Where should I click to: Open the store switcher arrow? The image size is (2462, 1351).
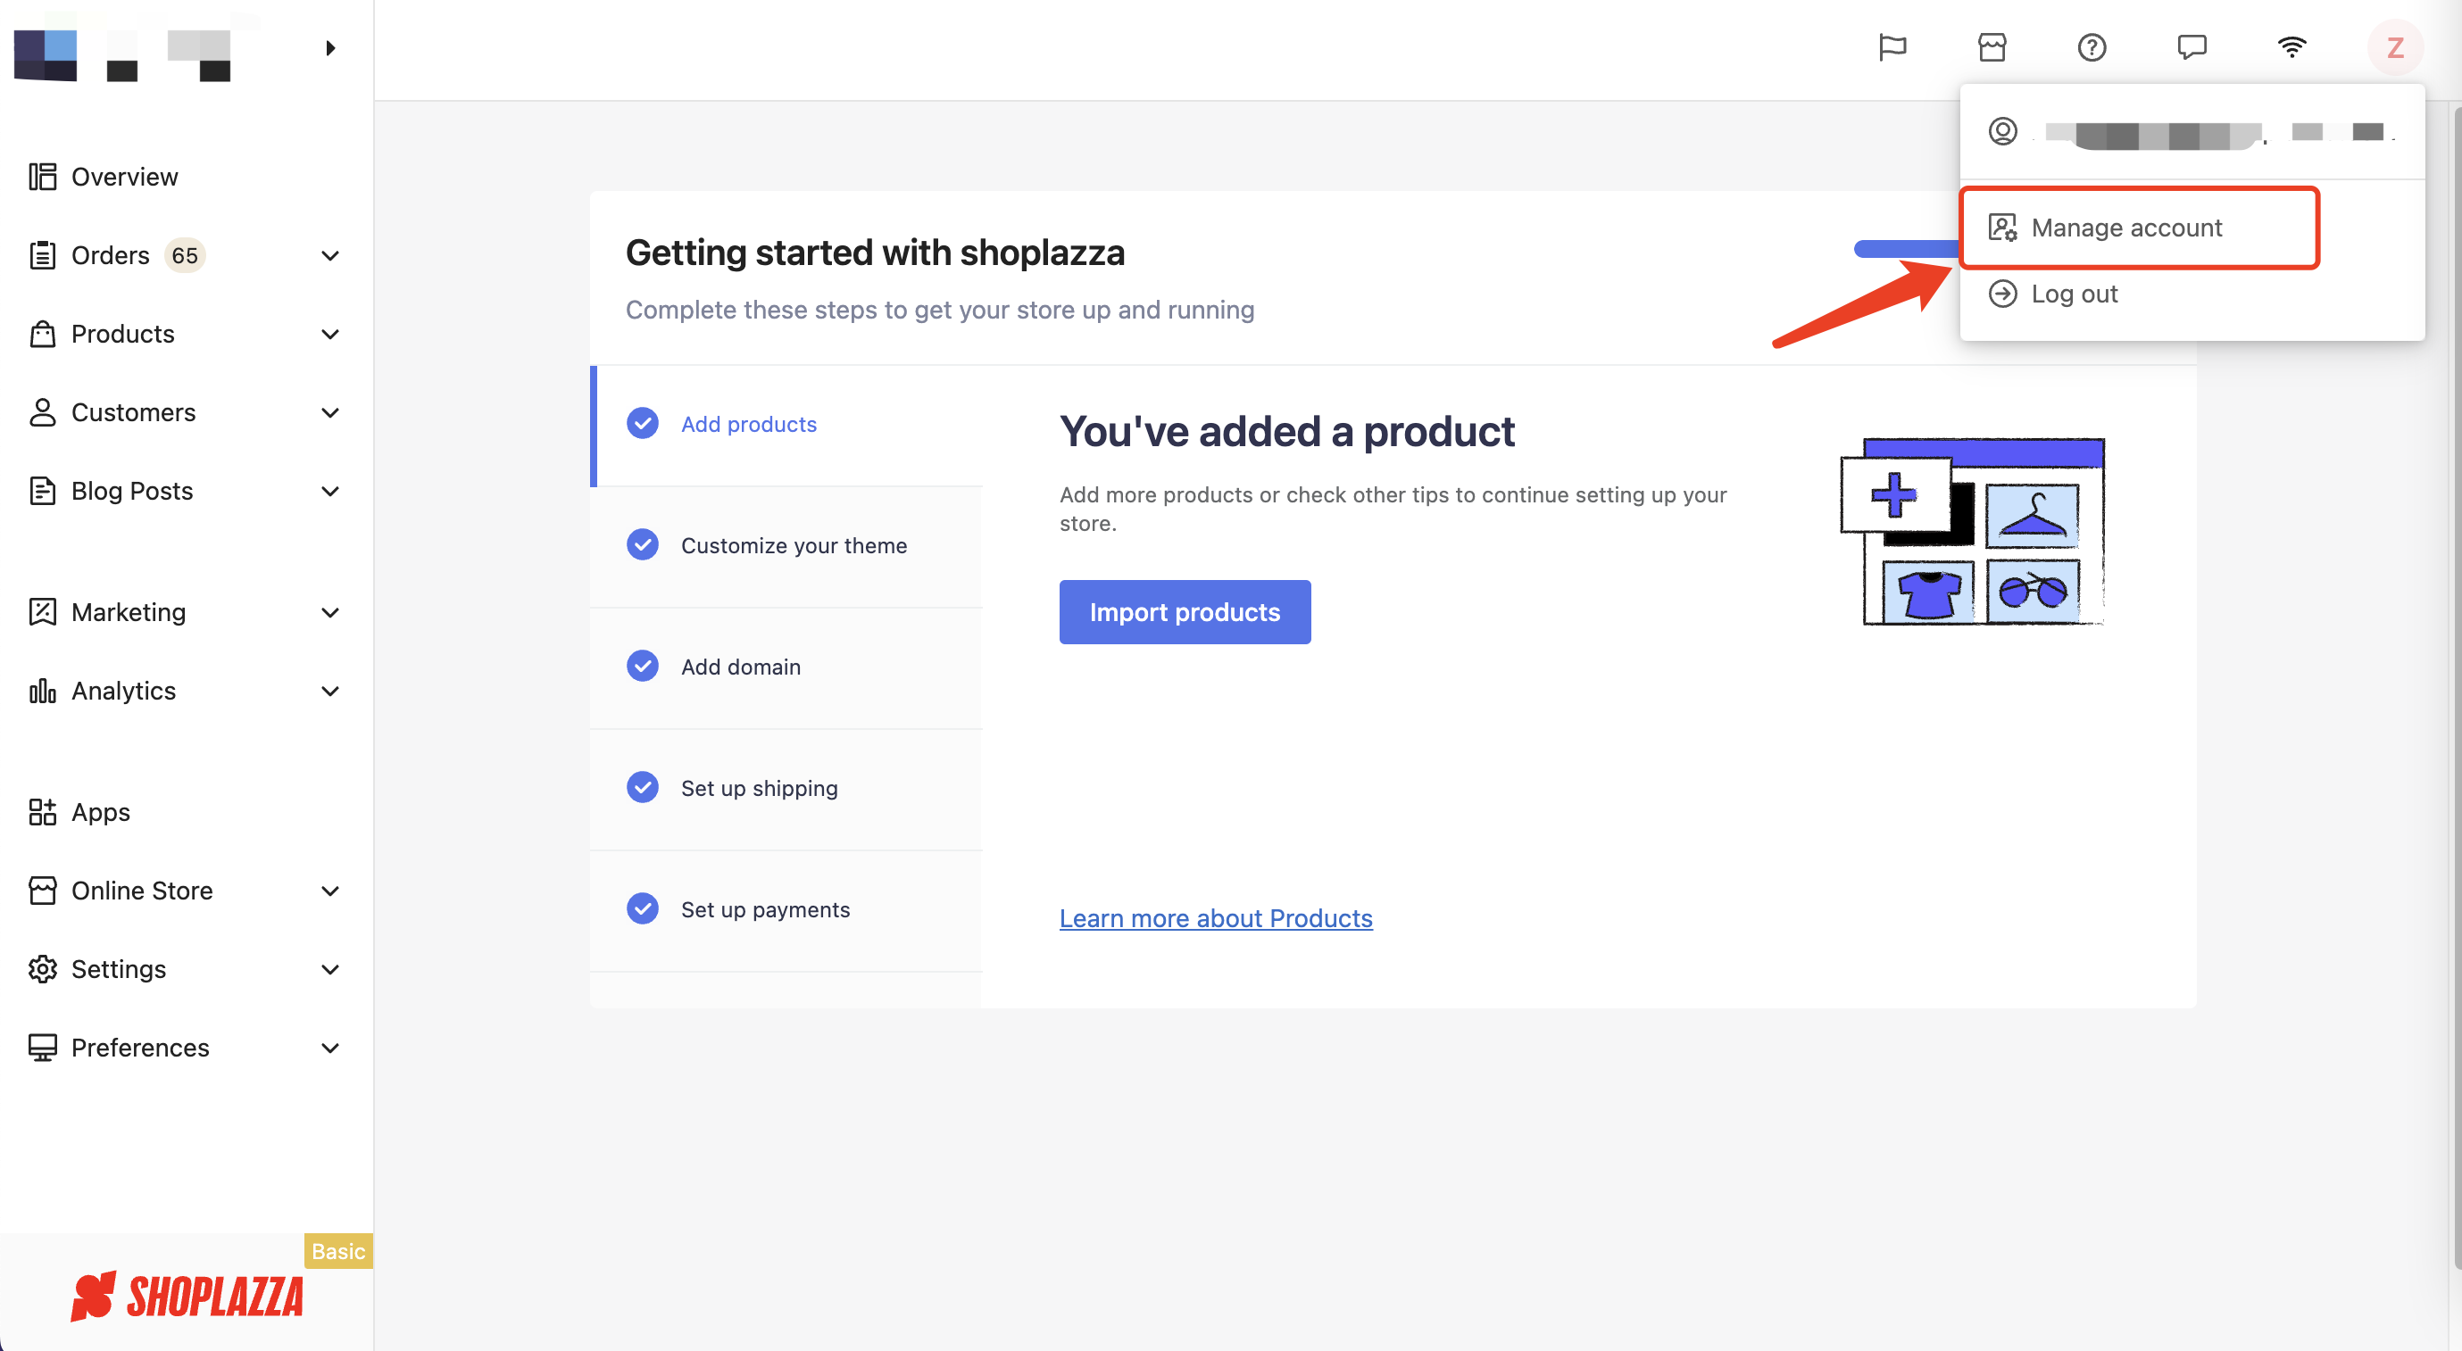[x=329, y=48]
